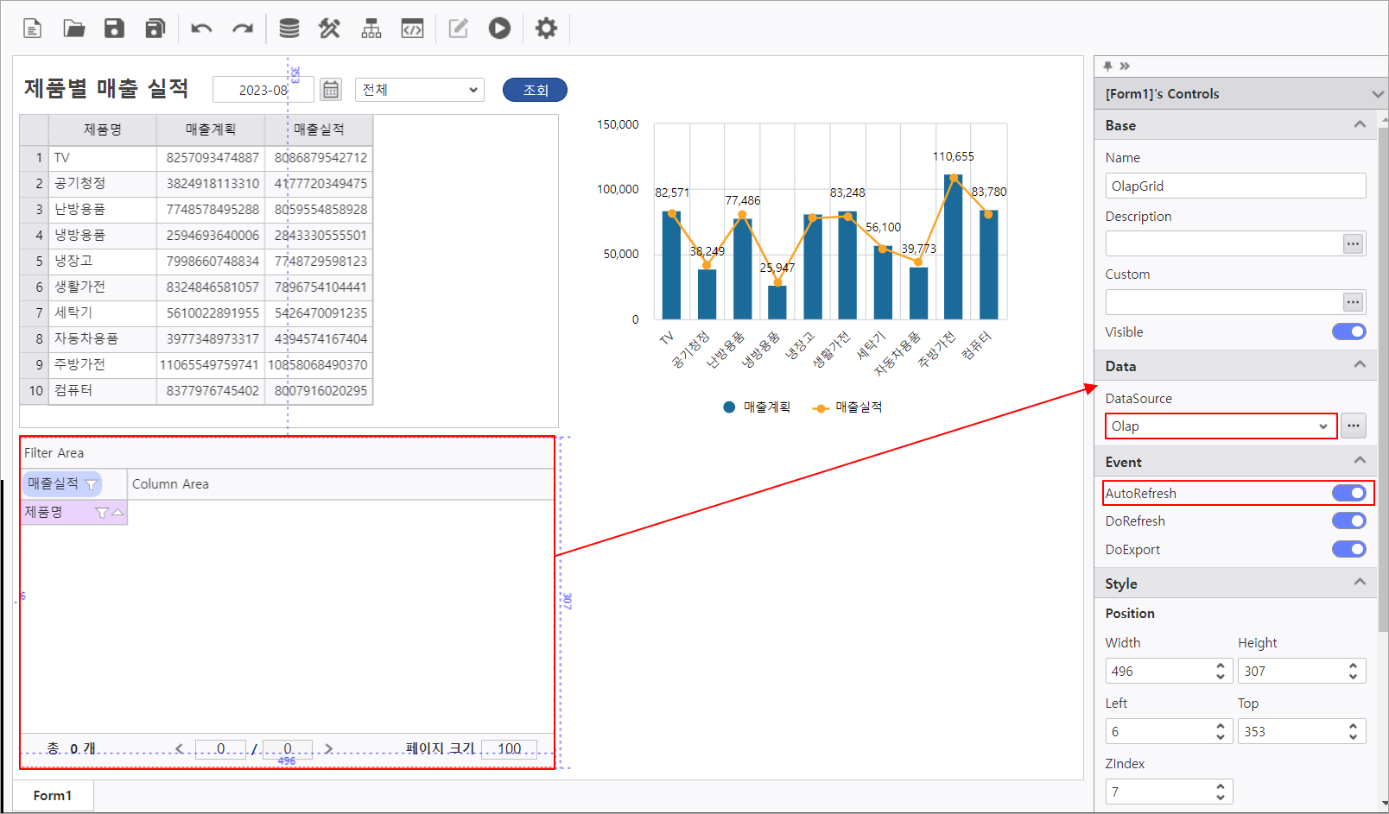The height and width of the screenshot is (814, 1389).
Task: Collapse the Base section
Action: click(1360, 124)
